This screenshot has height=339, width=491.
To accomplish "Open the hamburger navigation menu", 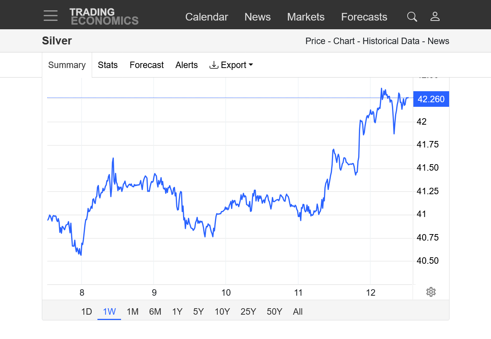I will (x=51, y=16).
